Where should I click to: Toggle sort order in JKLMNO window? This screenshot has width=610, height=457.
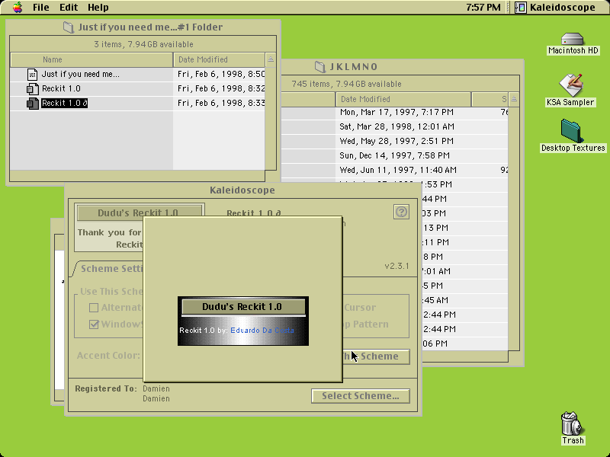[514, 99]
